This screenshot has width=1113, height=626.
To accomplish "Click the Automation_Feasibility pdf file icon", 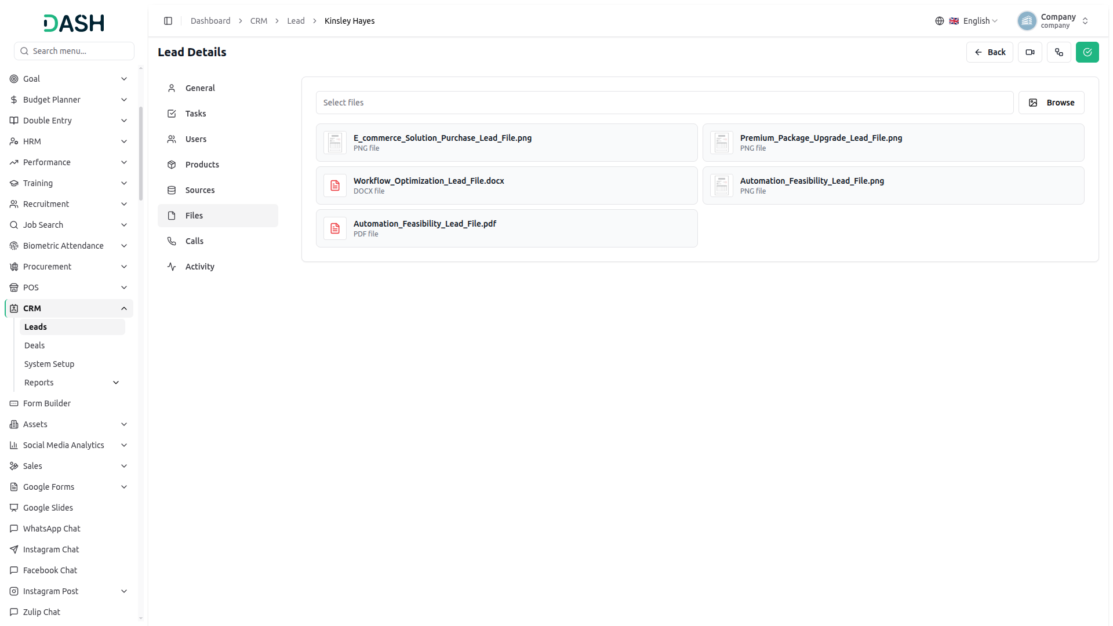I will [335, 228].
